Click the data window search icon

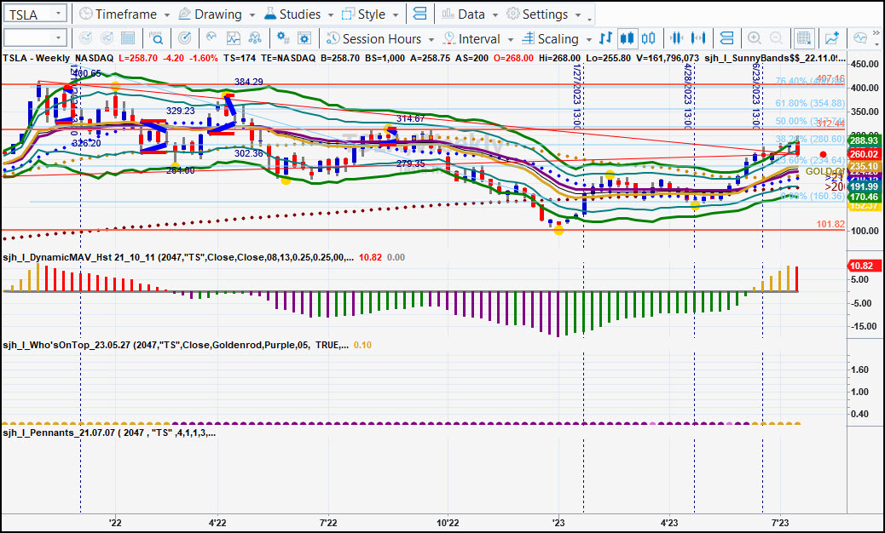[156, 38]
